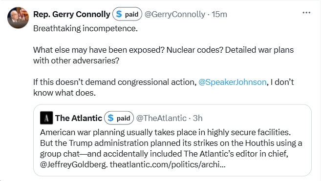This screenshot has height=181, width=321.
Task: Follow the @SpeakerJohnson mention
Action: pos(233,82)
